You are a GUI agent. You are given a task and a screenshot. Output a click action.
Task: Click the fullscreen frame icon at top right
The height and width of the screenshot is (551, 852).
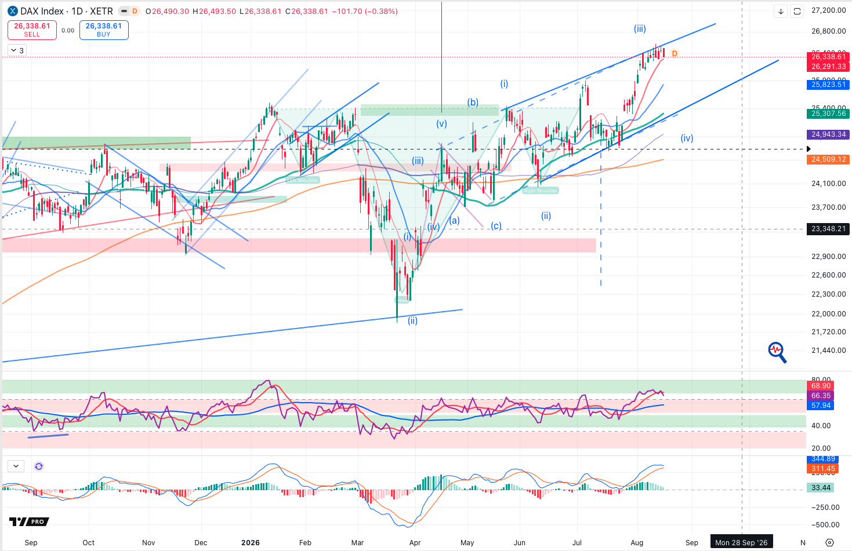pyautogui.click(x=797, y=11)
